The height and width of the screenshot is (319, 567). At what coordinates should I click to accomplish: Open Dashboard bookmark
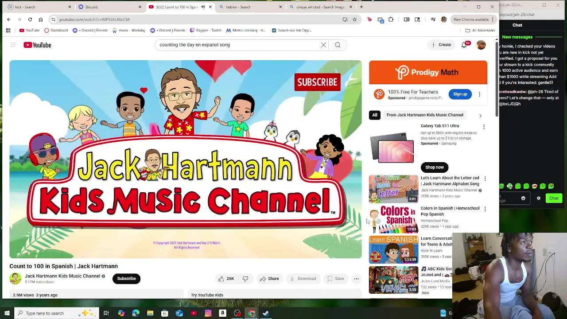tap(56, 31)
